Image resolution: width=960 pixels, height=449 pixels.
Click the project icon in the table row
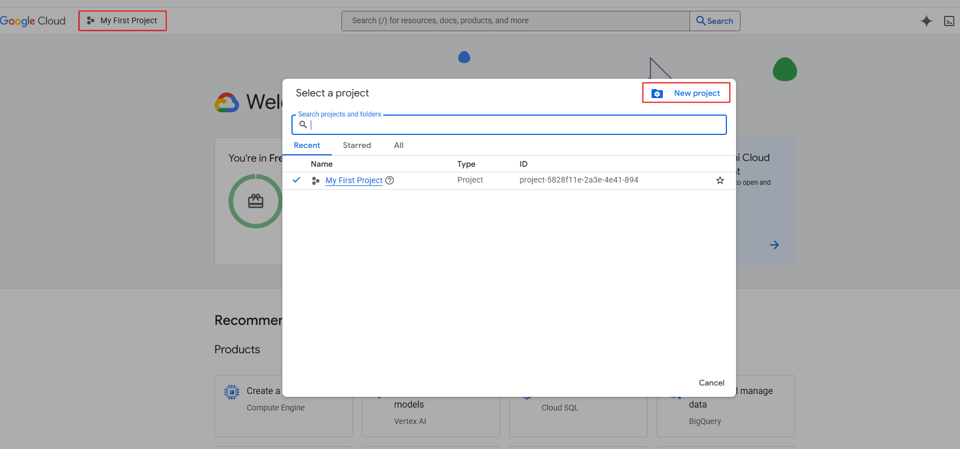pos(315,180)
